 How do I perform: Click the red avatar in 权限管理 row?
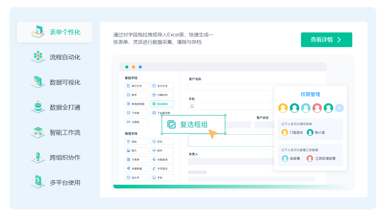317,108
